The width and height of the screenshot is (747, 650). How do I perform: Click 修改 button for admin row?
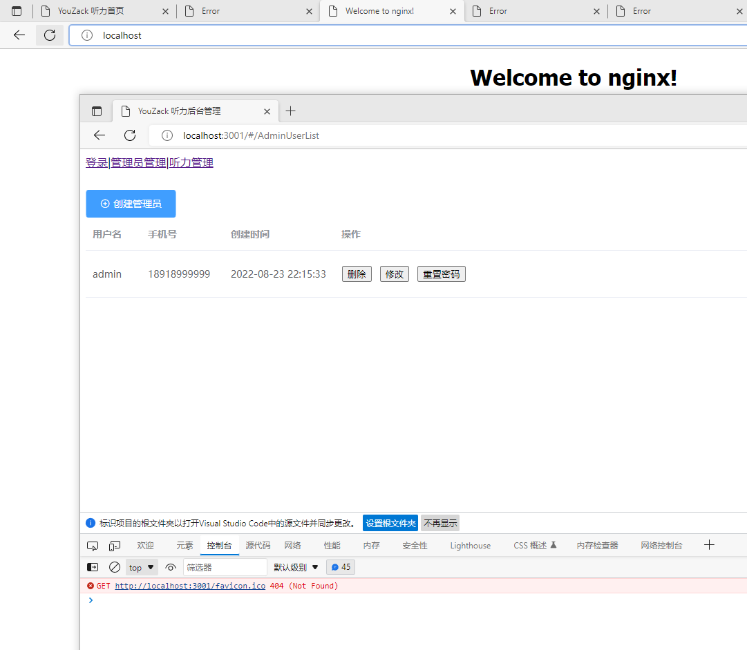pos(395,274)
